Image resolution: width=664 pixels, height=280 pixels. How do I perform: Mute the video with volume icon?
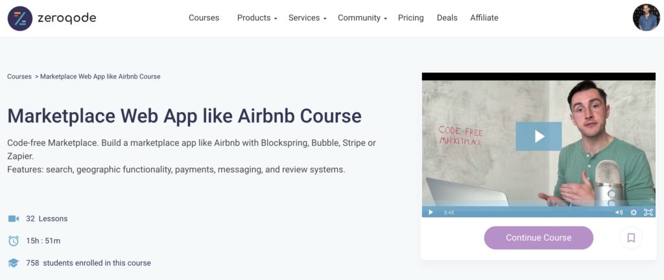(619, 213)
